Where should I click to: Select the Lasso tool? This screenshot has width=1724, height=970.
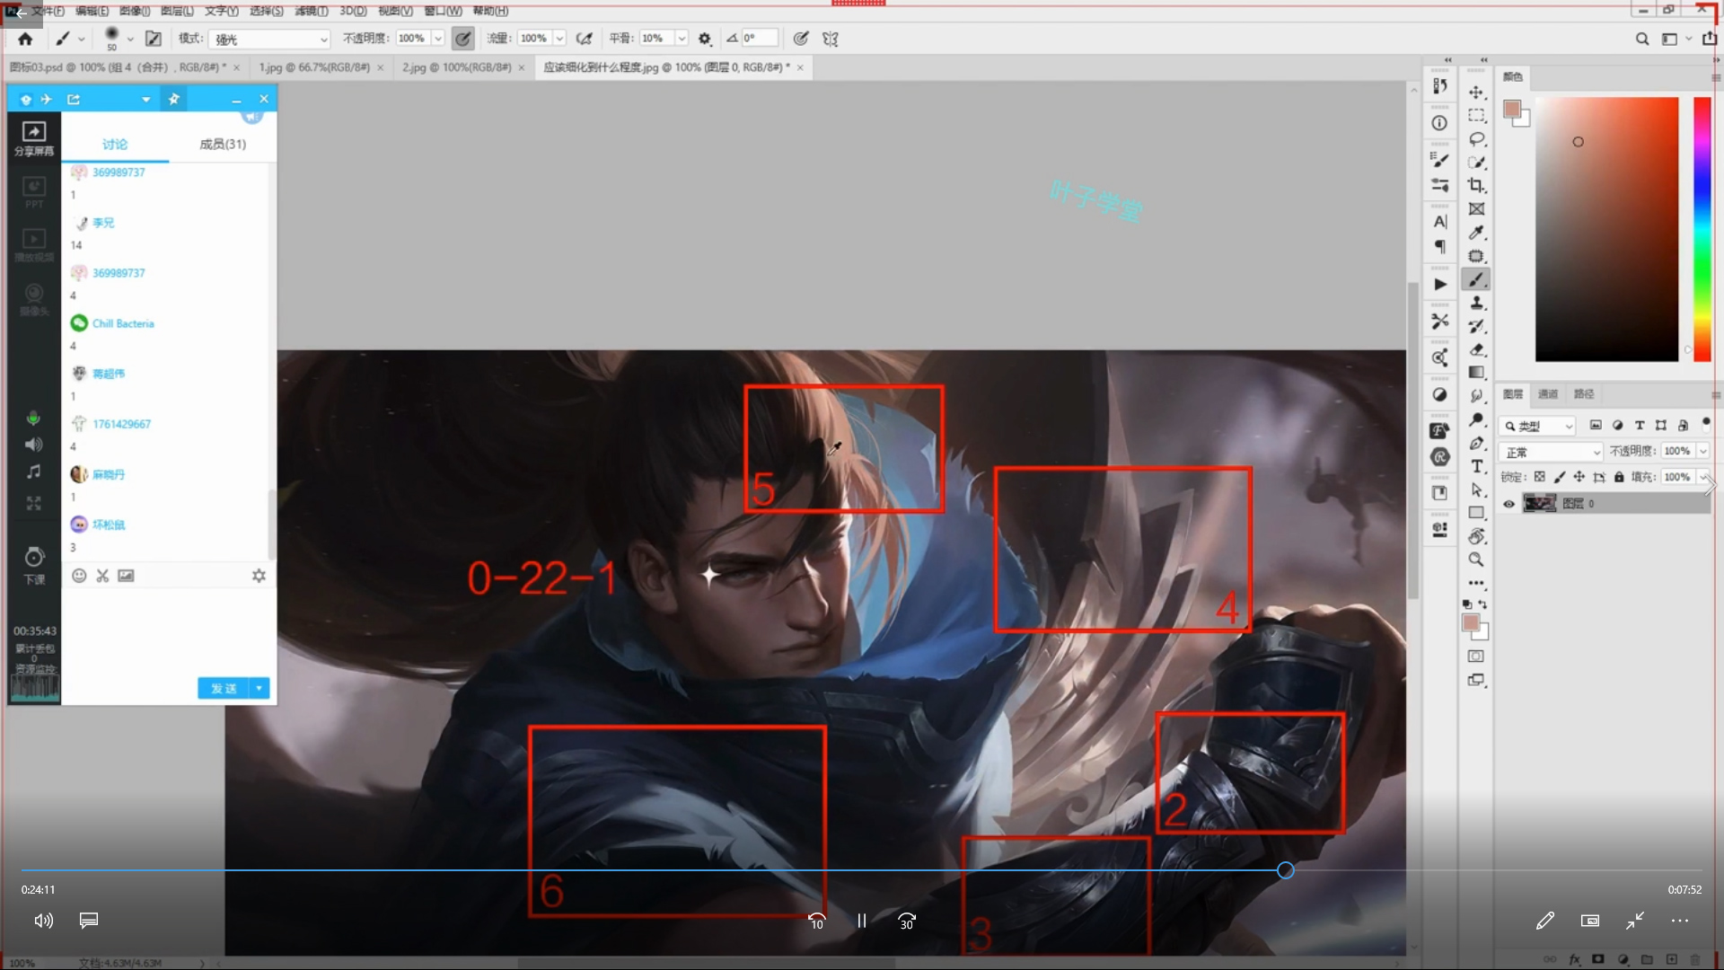pos(1476,139)
